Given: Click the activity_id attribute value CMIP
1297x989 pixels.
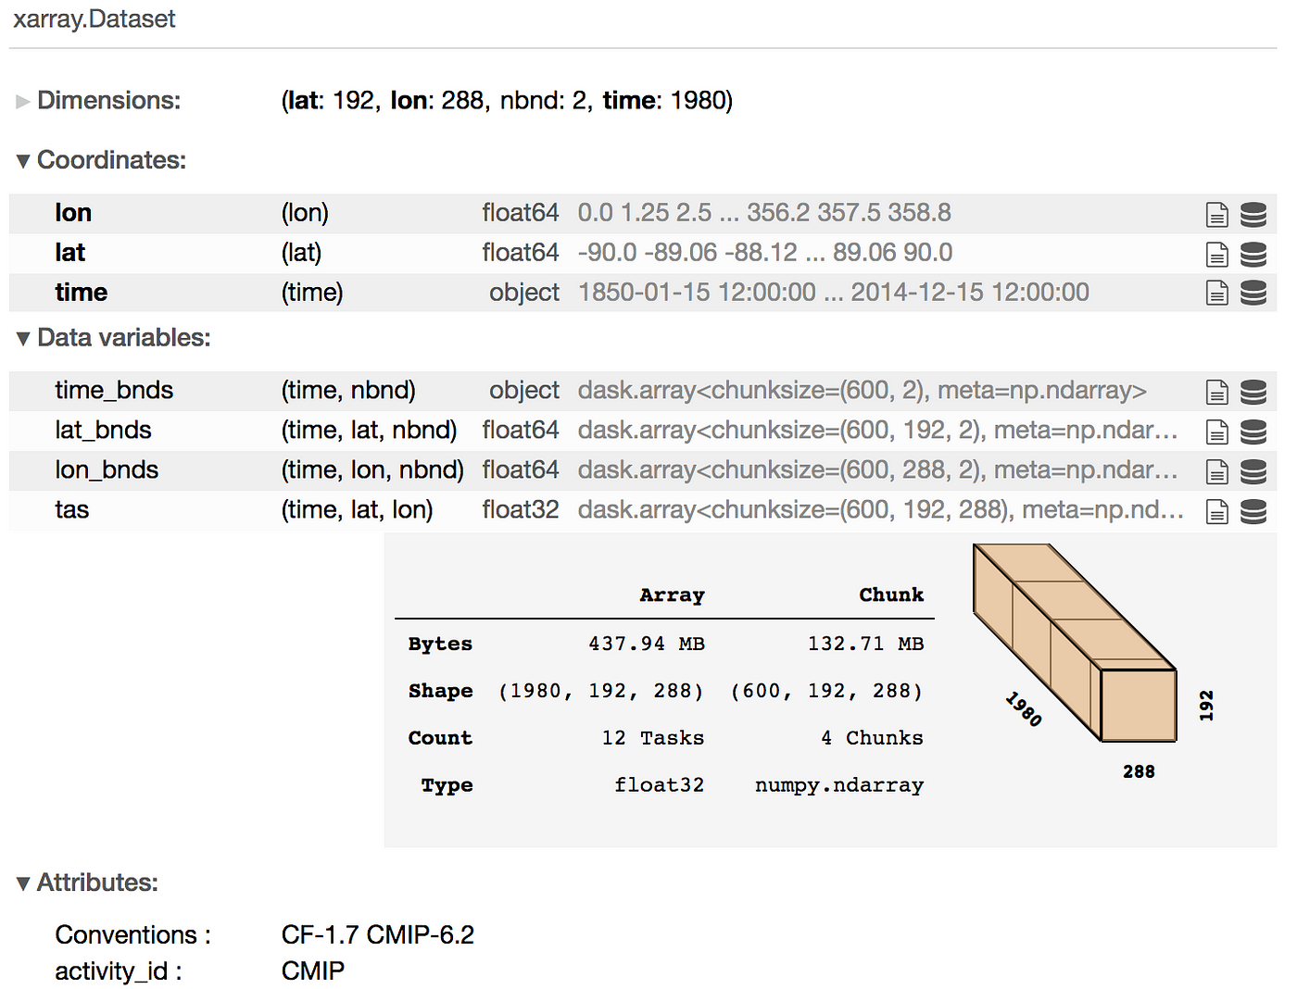Looking at the screenshot, I should coord(313,971).
